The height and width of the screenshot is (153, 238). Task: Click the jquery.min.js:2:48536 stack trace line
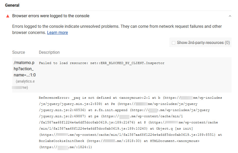124,110
